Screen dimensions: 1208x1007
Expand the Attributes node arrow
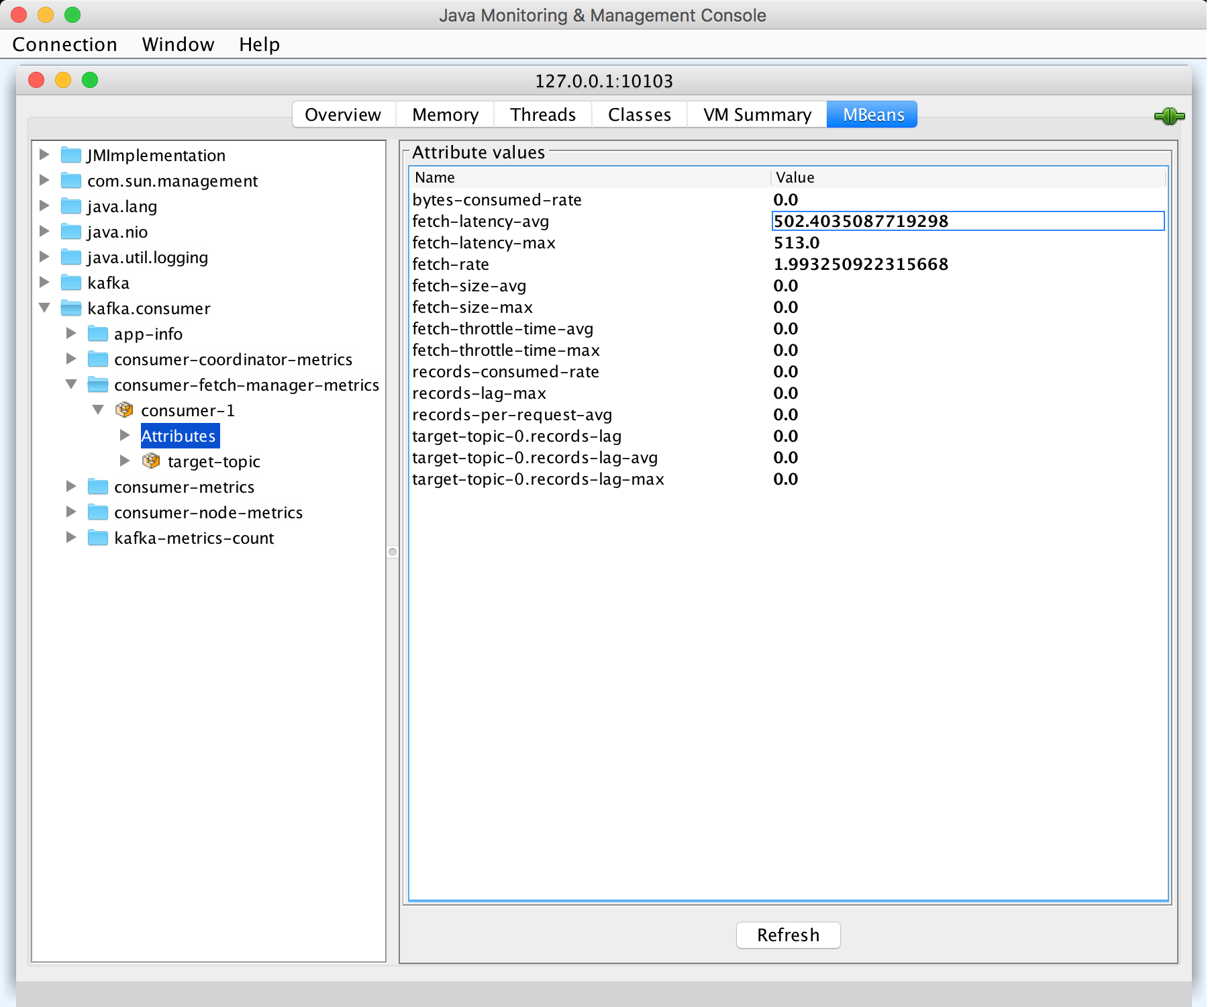(125, 435)
